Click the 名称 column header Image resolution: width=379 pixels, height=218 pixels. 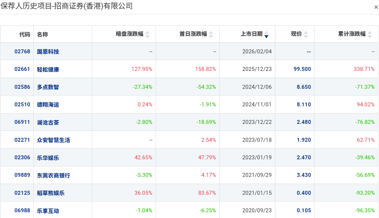click(42, 34)
